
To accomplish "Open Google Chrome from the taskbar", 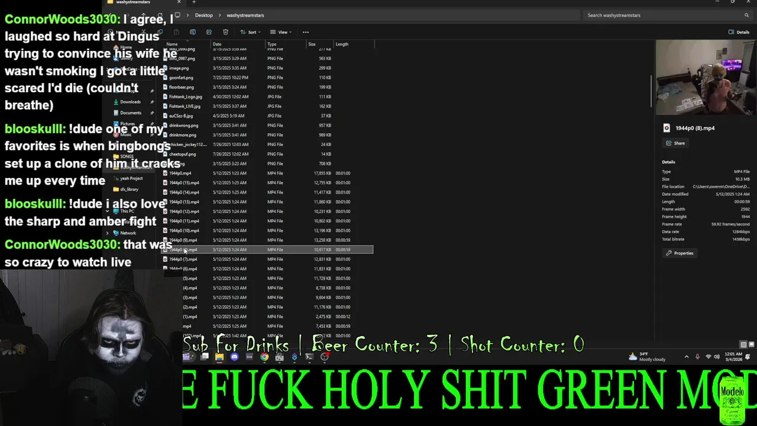I will coord(264,357).
